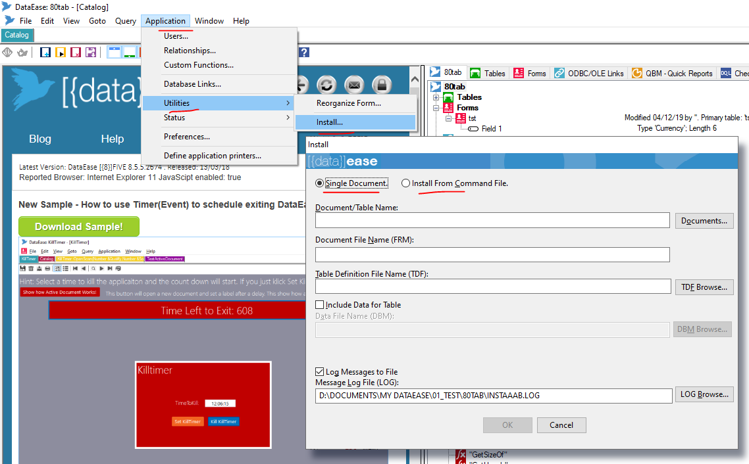Click the round envelope mail icon

354,85
